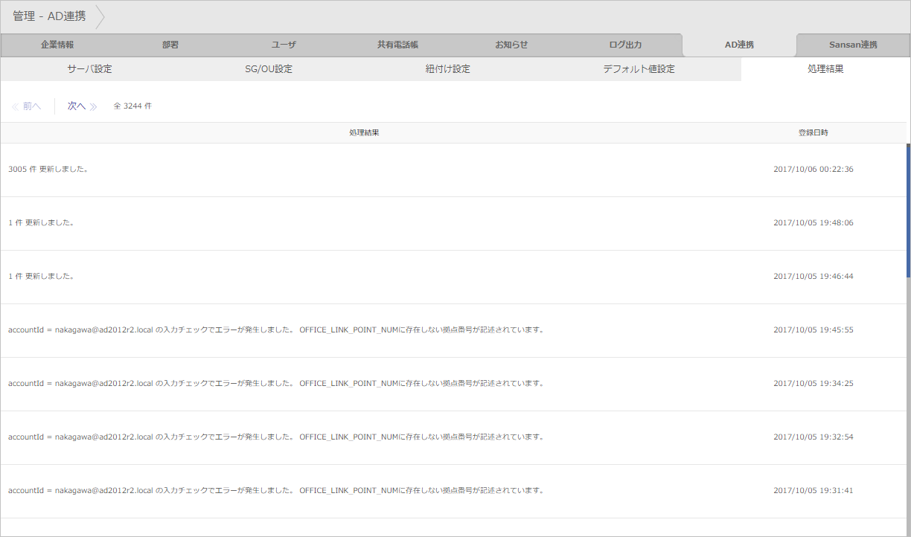Select the AD連携 tab

739,45
